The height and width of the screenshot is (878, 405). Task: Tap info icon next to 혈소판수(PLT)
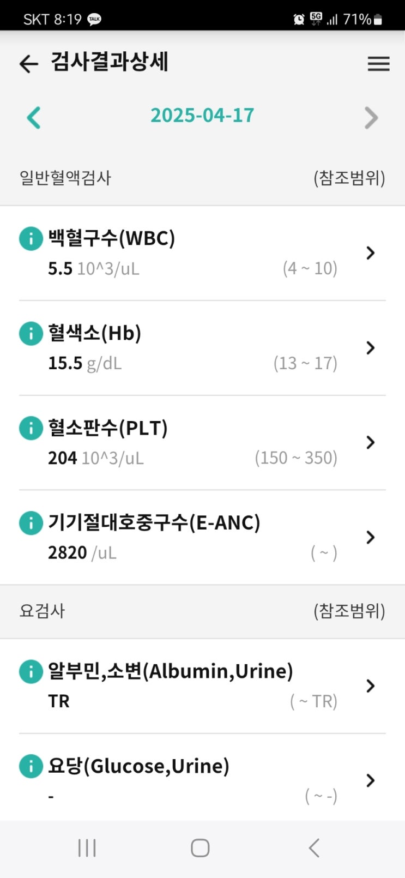point(31,428)
